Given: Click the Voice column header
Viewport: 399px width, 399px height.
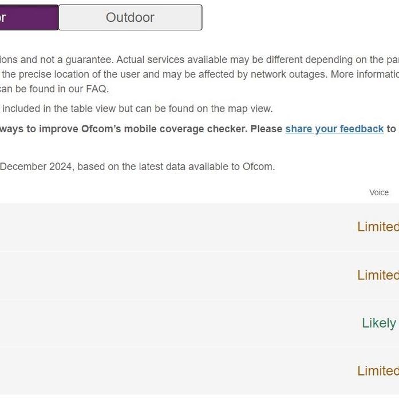Looking at the screenshot, I should pyautogui.click(x=379, y=192).
